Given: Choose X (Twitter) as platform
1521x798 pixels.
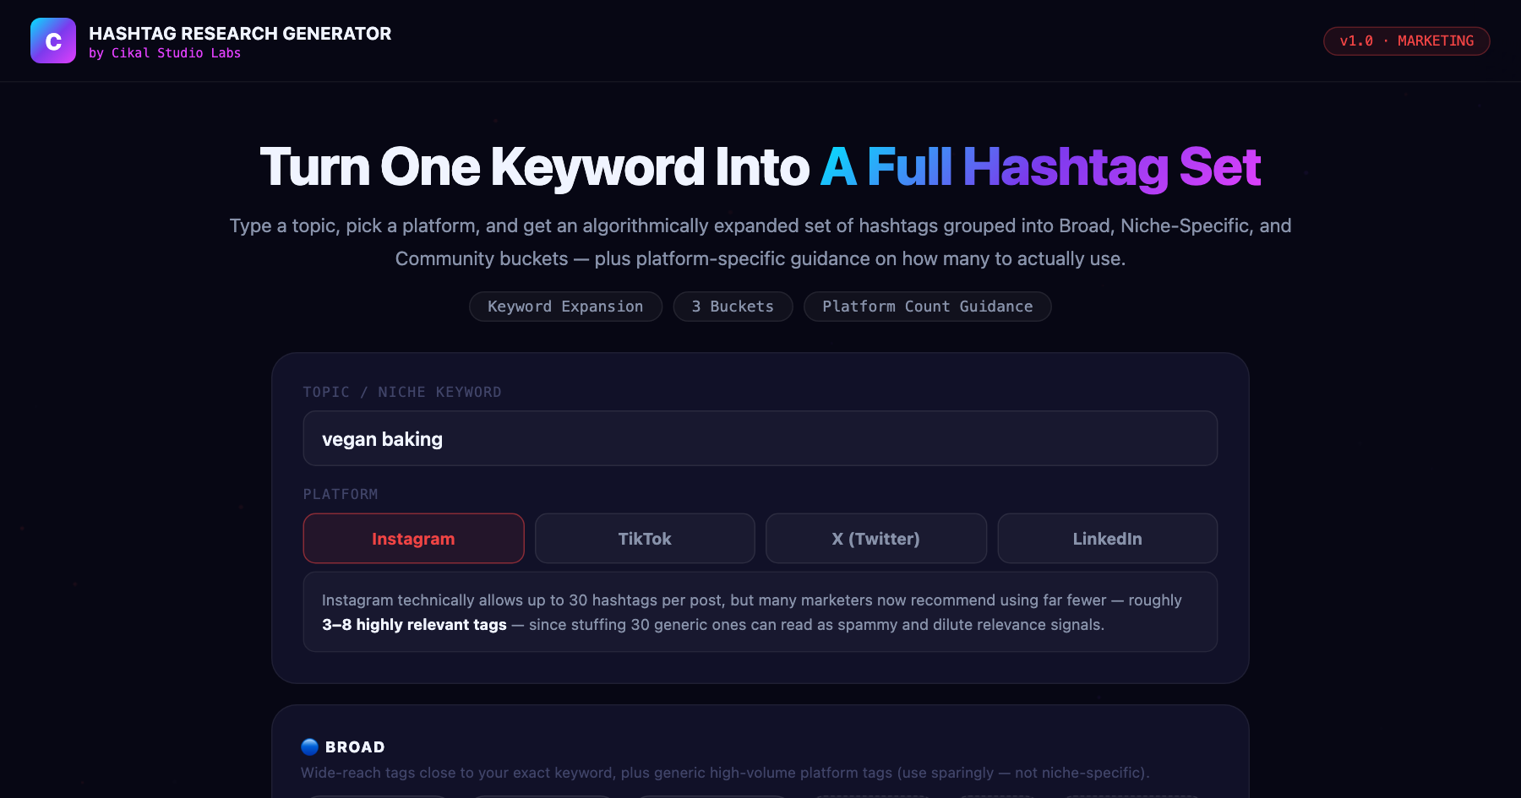Looking at the screenshot, I should [876, 539].
